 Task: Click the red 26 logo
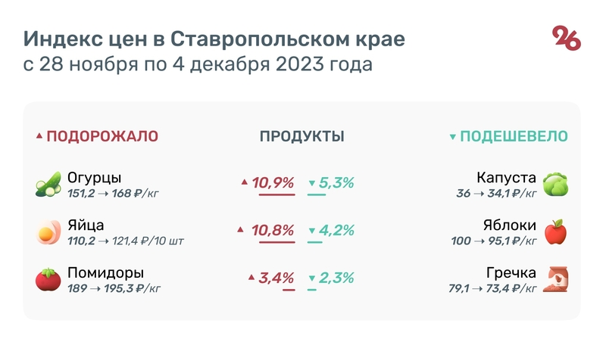click(566, 38)
